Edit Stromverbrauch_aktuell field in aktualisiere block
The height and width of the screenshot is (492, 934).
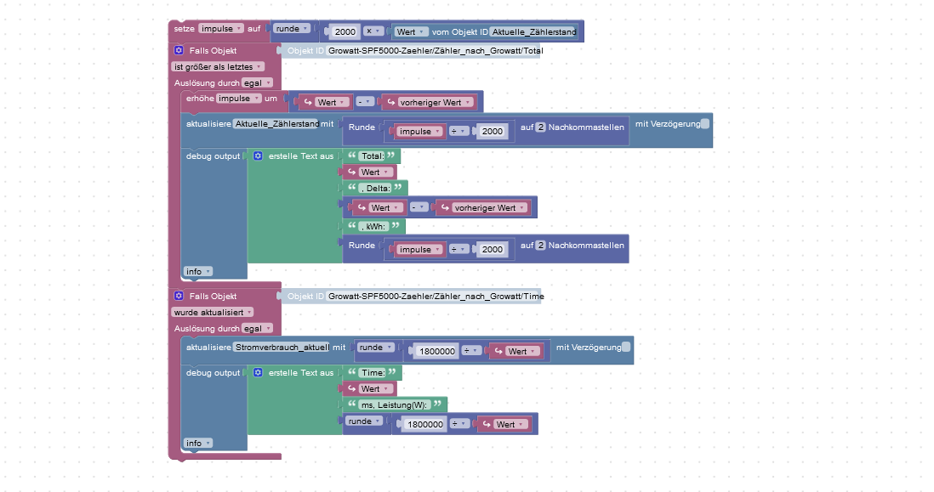click(282, 347)
